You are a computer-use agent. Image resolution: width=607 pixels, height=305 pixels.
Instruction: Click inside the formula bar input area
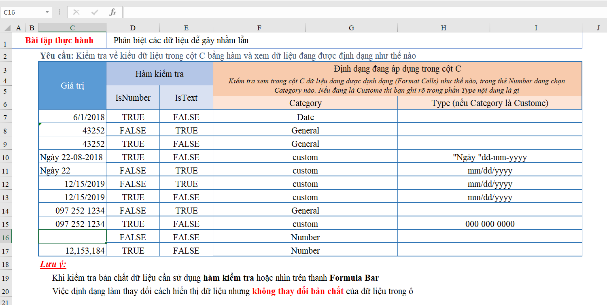[365, 12]
